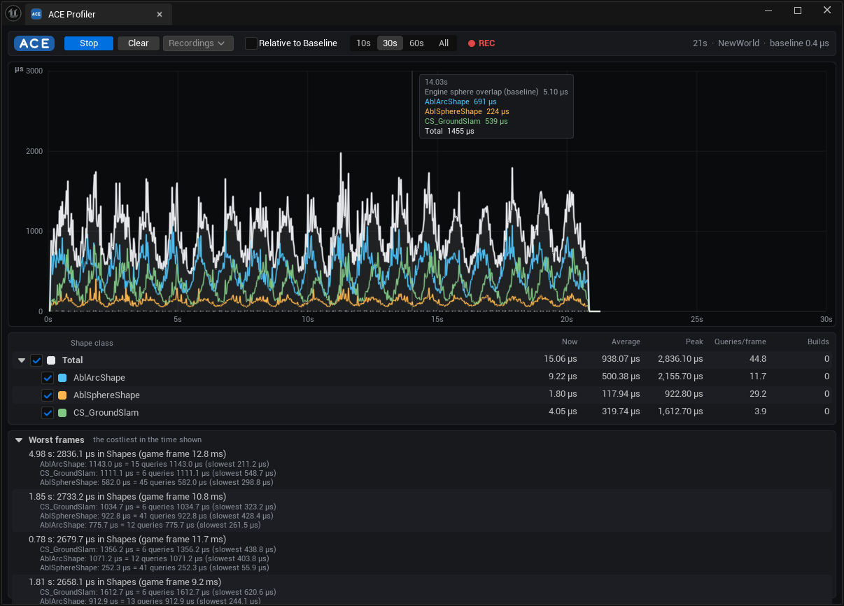Click the ACE logo badge in toolbar
This screenshot has height=606, width=844.
point(34,43)
